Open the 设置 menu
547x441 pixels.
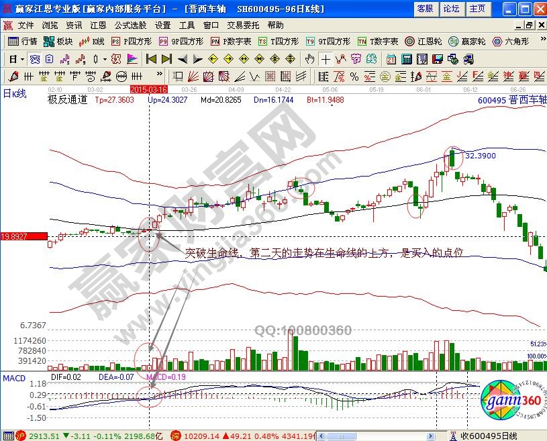pos(163,25)
